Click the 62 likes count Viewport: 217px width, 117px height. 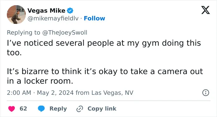23,109
